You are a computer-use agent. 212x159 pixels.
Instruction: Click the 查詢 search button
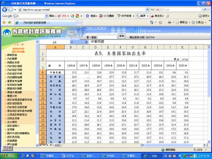121,36
